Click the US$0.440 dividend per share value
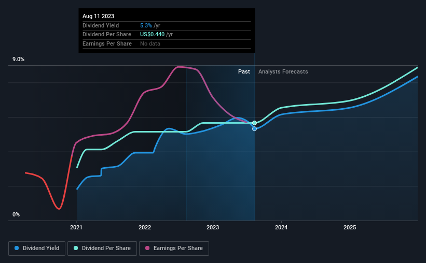 pos(153,35)
